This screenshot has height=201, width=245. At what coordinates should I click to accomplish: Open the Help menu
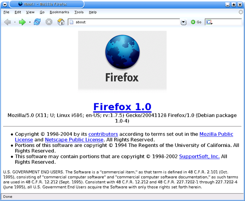[93, 12]
